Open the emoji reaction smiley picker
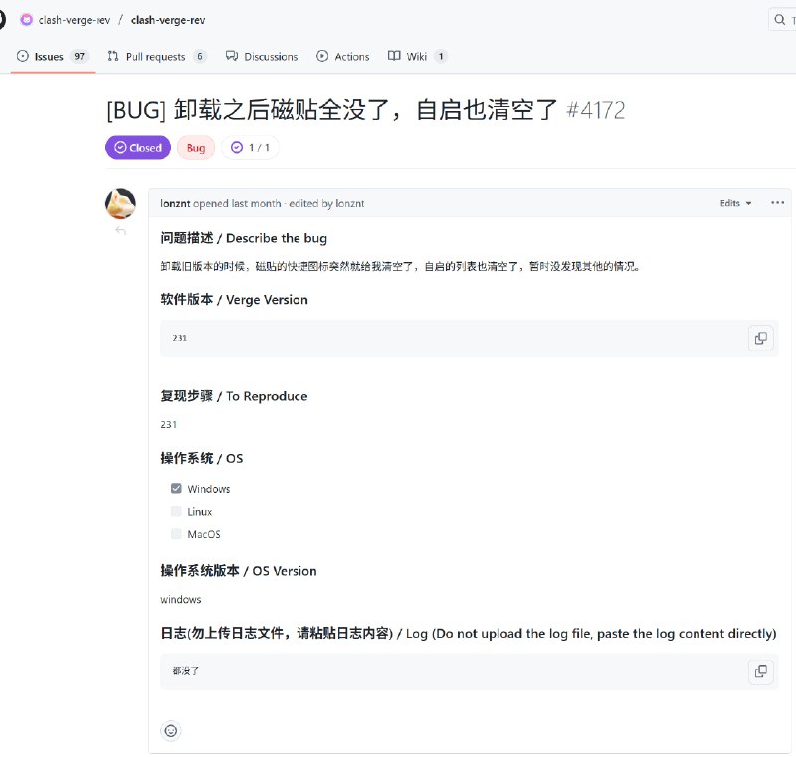Screen dimensions: 796x757 [x=170, y=730]
